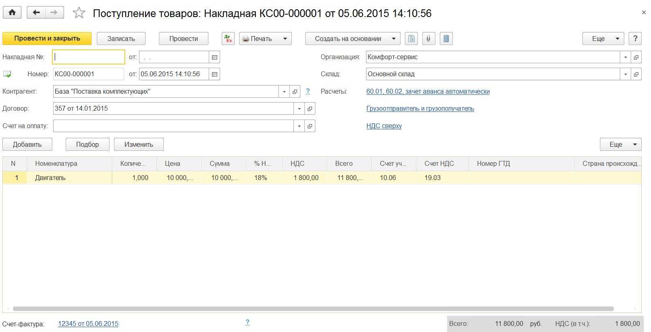The width and height of the screenshot is (651, 332).
Task: Expand the Организация dropdown
Action: pyautogui.click(x=625, y=57)
